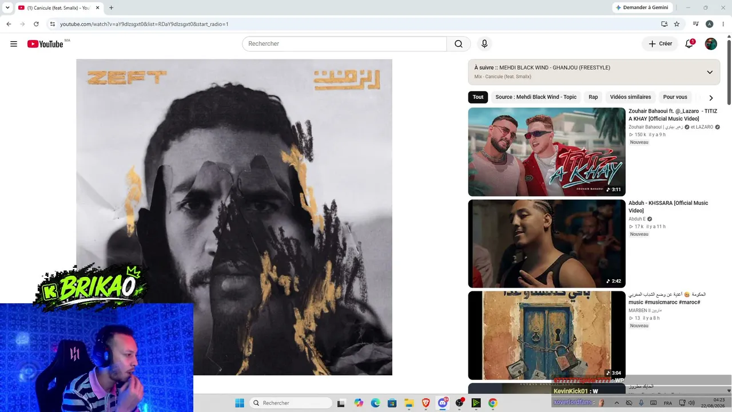The height and width of the screenshot is (412, 732).
Task: View site information next to the URL
Action: (52, 24)
